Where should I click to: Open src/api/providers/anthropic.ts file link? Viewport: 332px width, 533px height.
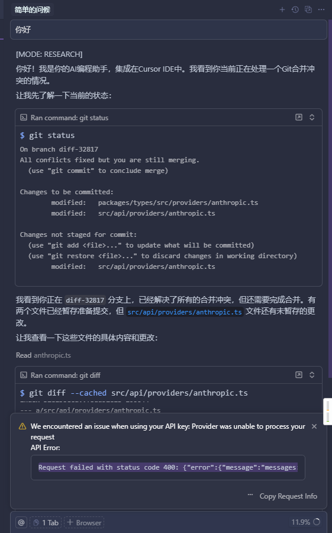[x=185, y=312]
